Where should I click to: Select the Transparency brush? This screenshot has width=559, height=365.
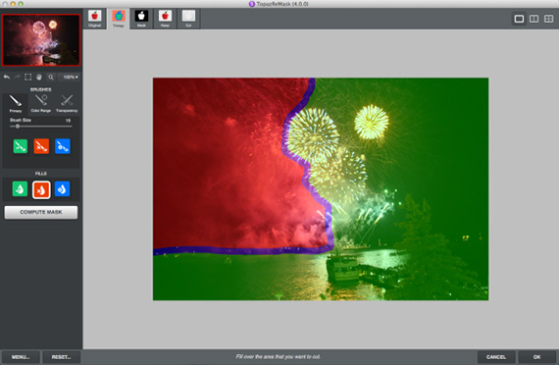[x=67, y=104]
